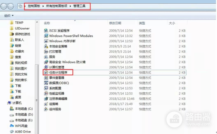Select the 任务计划程序 clock icon
The height and width of the screenshot is (134, 217).
pyautogui.click(x=46, y=72)
